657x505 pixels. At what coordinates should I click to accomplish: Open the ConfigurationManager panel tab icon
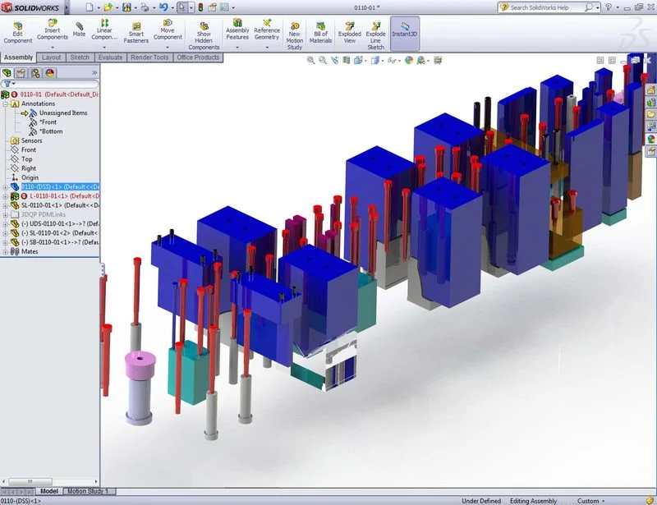pyautogui.click(x=35, y=72)
